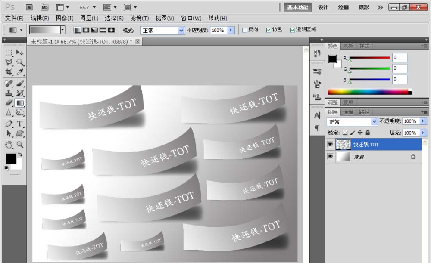Switch to the 路径 tab
Screen dimensions: 431x263
click(364, 112)
